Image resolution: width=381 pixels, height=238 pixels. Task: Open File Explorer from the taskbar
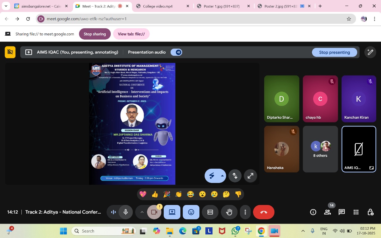coord(169,231)
